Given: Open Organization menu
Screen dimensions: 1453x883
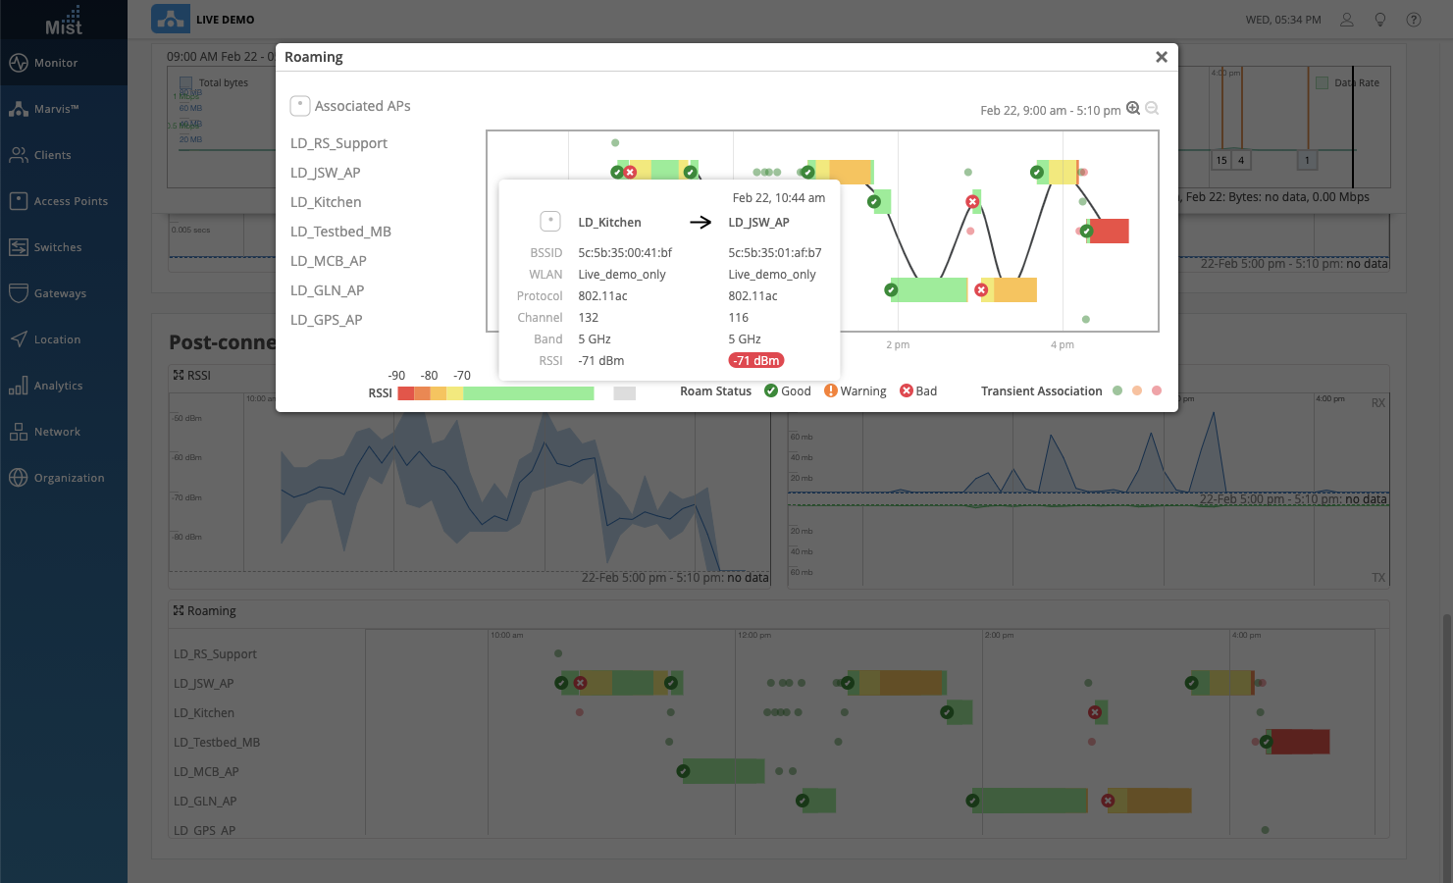Looking at the screenshot, I should pyautogui.click(x=64, y=478).
